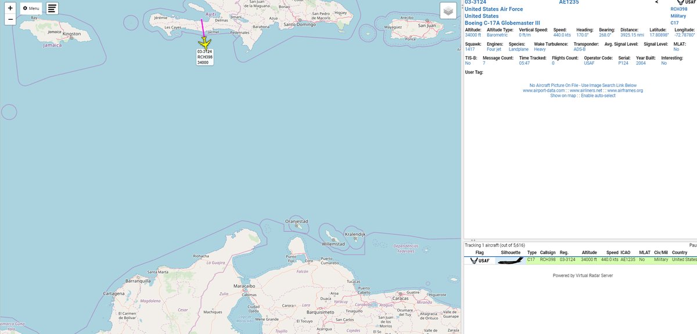Sort list by ICAO column header
697x334 pixels.
[x=626, y=253]
